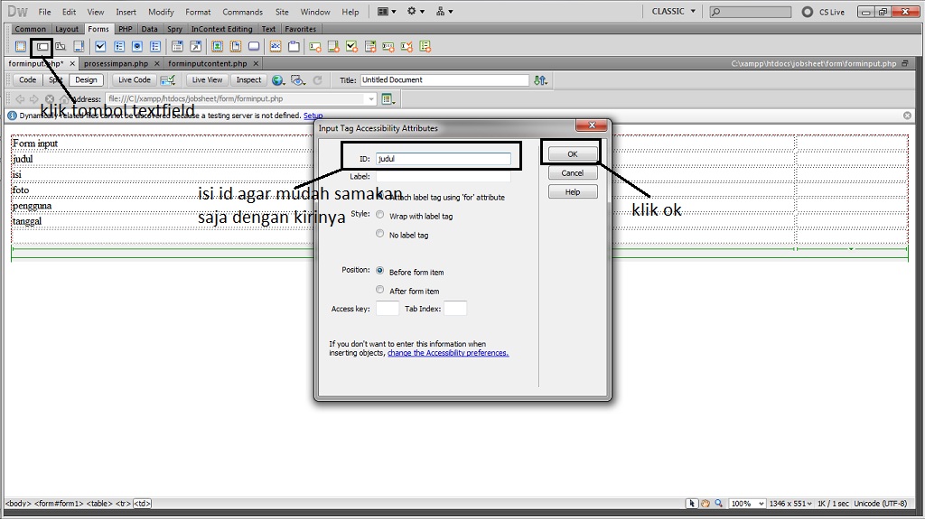925x519 pixels.
Task: Click Cancel in the Accessibility dialog
Action: click(x=572, y=172)
